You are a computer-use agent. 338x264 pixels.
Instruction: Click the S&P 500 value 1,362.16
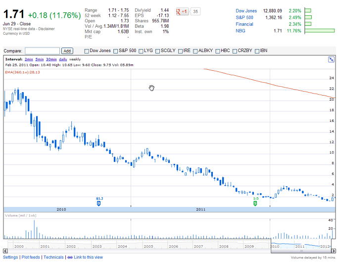[274, 17]
